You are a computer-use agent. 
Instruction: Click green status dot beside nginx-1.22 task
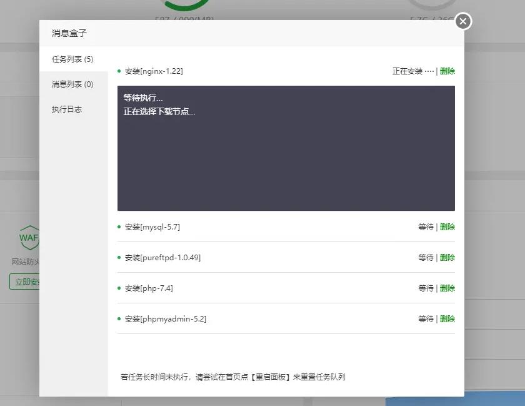[120, 71]
